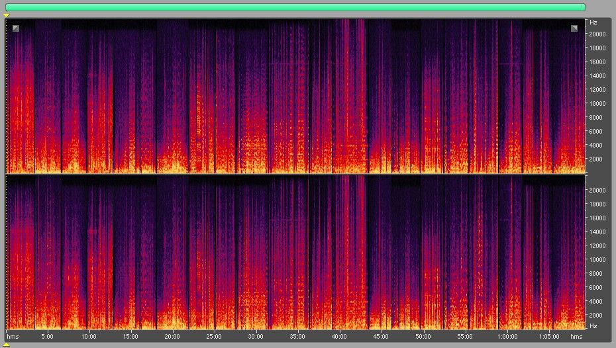Click the Hz label above upper frequency scale

point(593,22)
